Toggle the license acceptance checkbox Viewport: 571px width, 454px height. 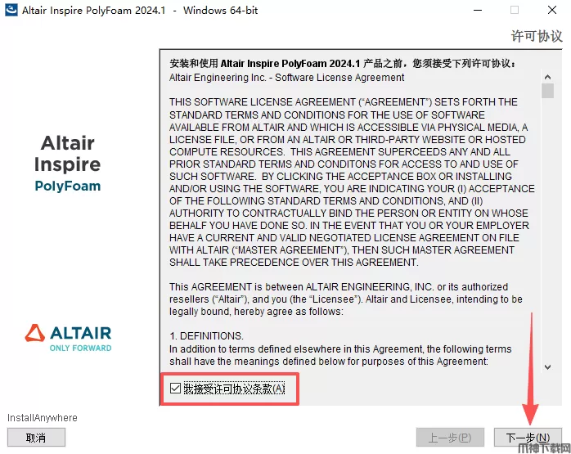pos(175,388)
